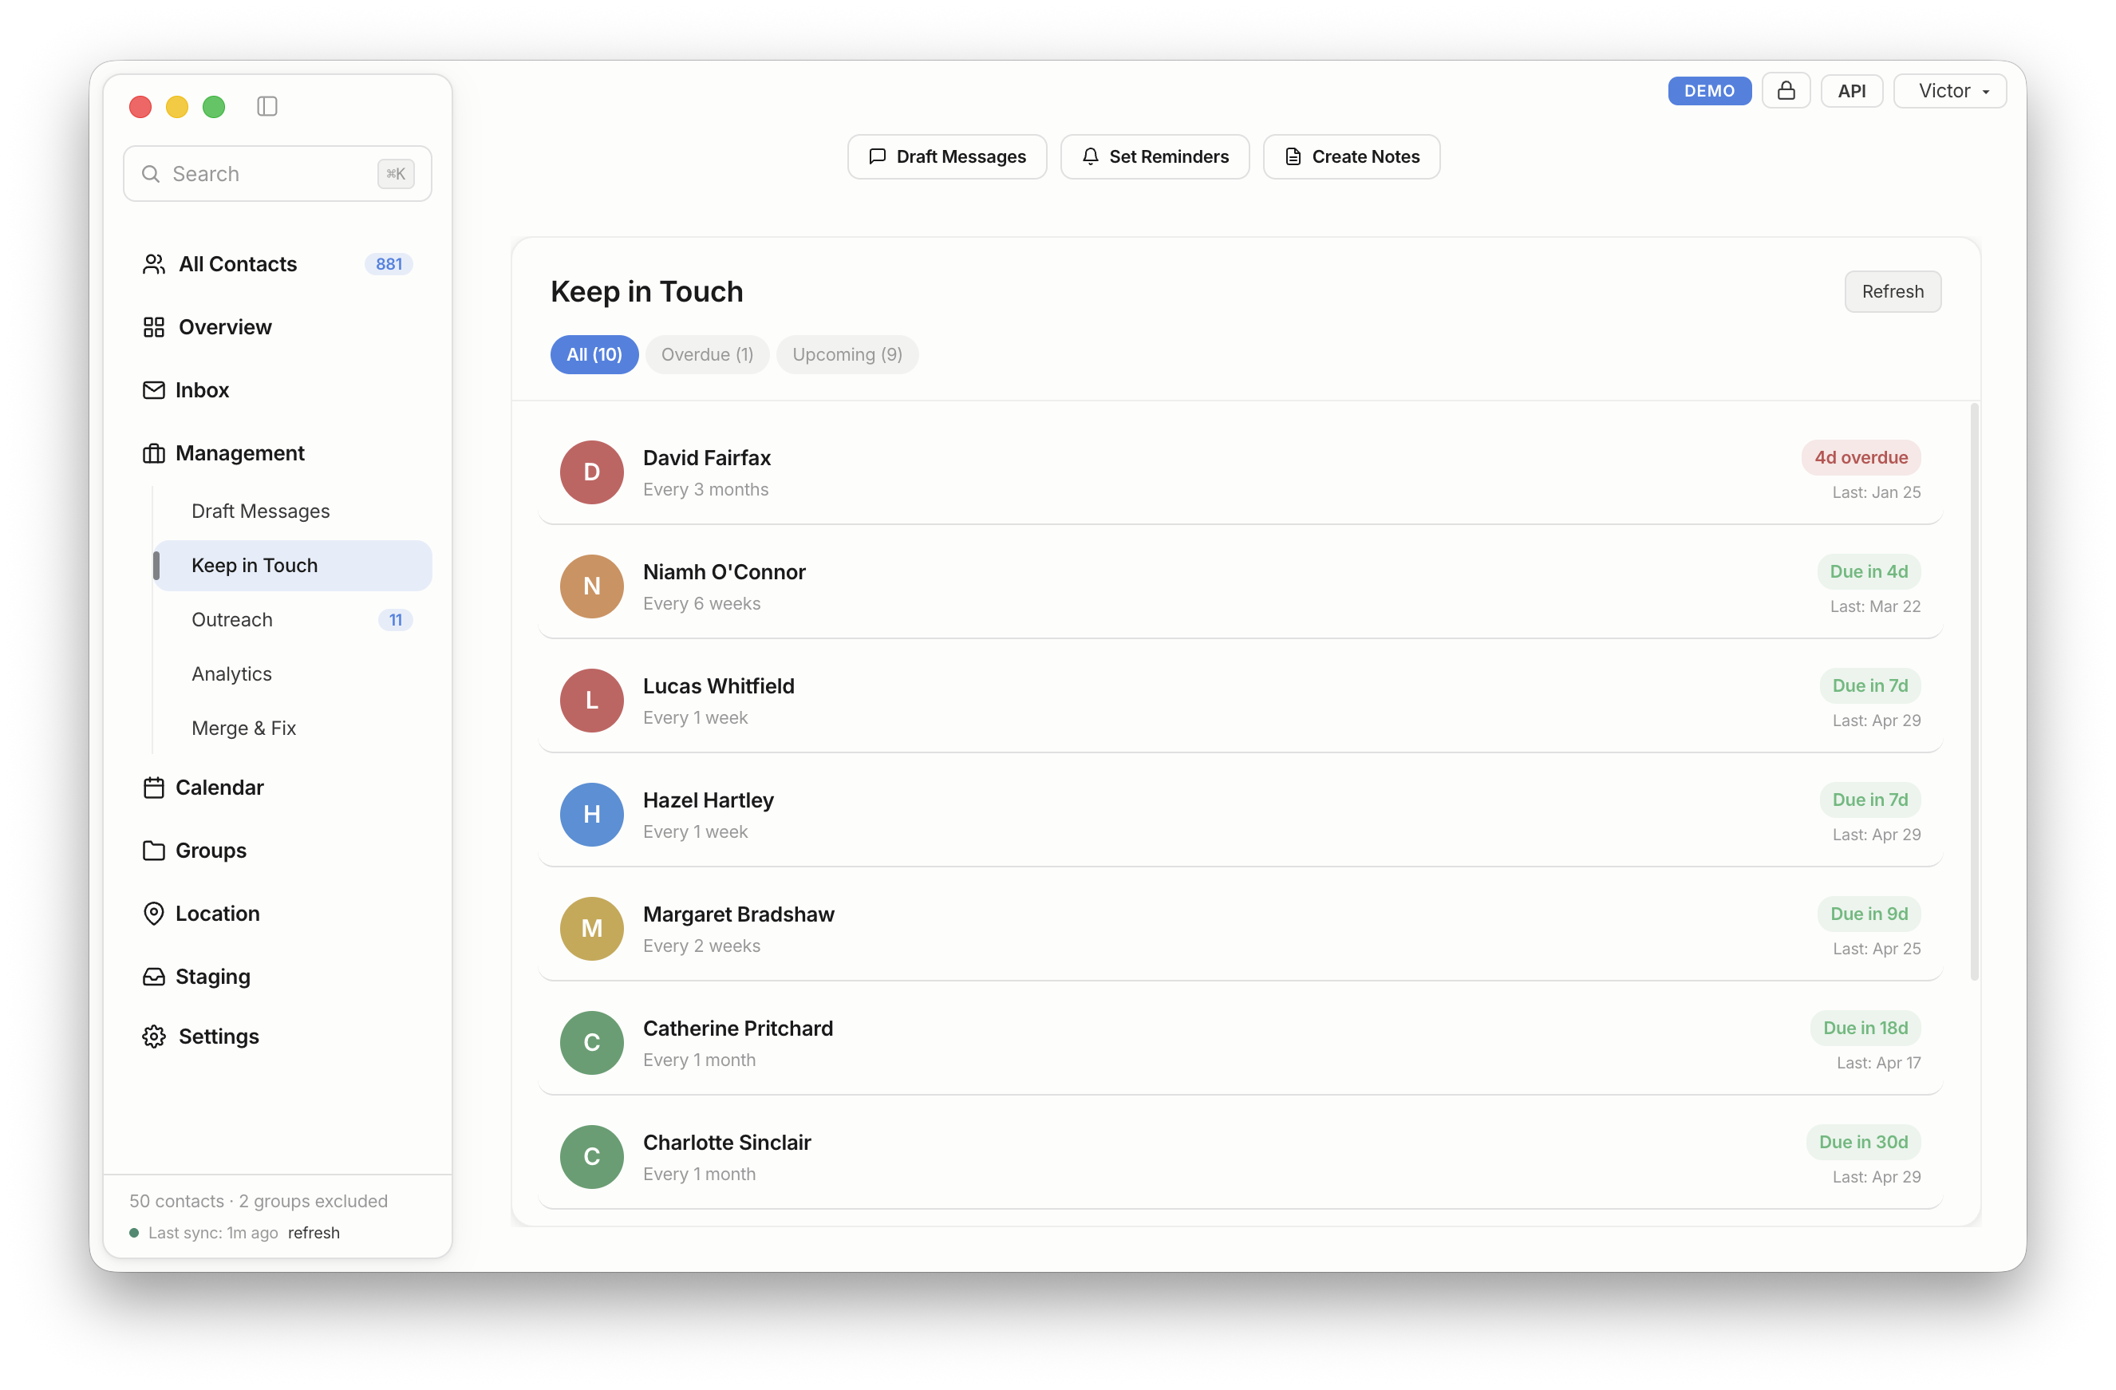Click the Last: Apr 17 text

[x=1878, y=1063]
